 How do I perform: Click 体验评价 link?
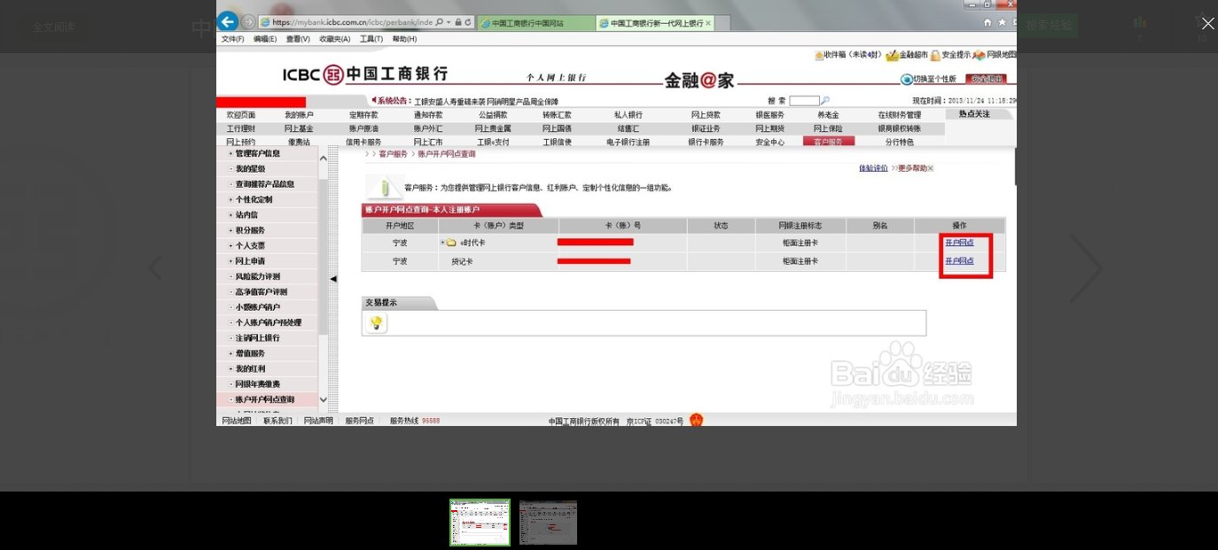coord(873,168)
